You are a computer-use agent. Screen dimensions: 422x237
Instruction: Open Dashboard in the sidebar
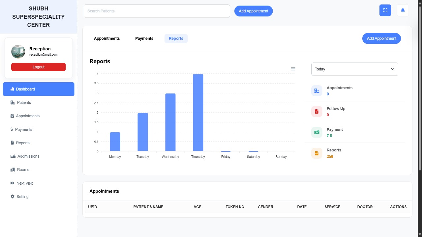click(x=39, y=89)
